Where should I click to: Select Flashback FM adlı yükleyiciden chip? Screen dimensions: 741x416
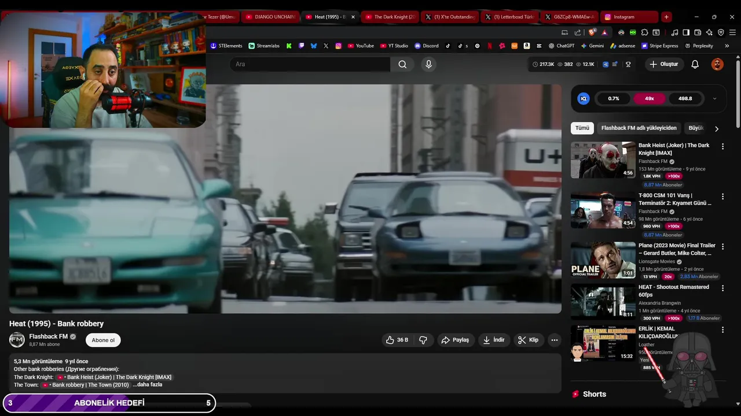click(639, 128)
